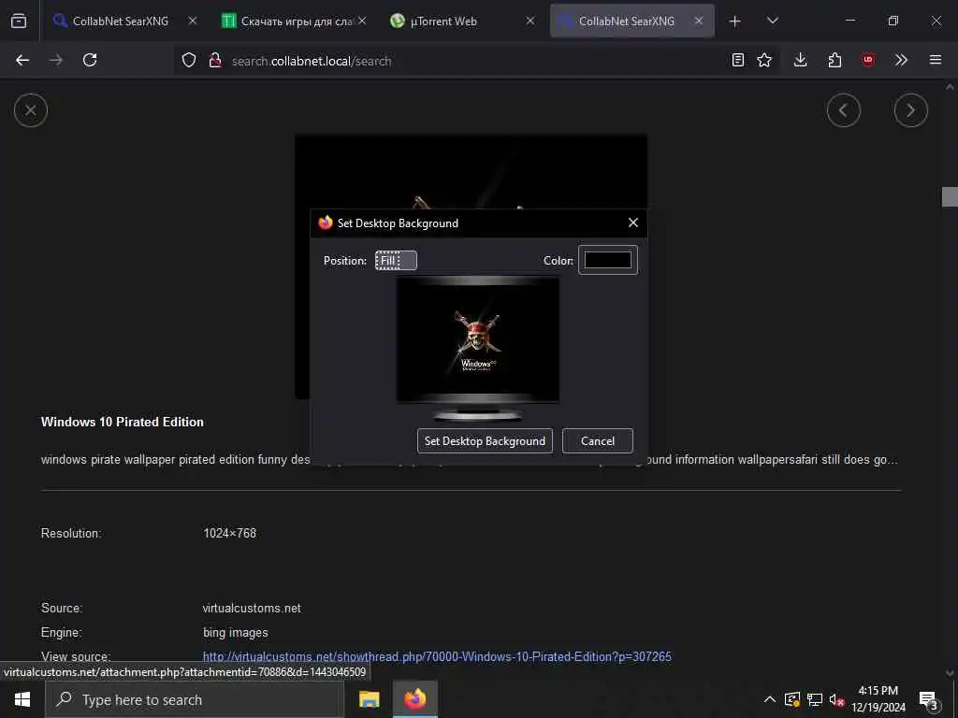Screen dimensions: 958x718
Task: Click the bing images engine text
Action: click(x=235, y=633)
